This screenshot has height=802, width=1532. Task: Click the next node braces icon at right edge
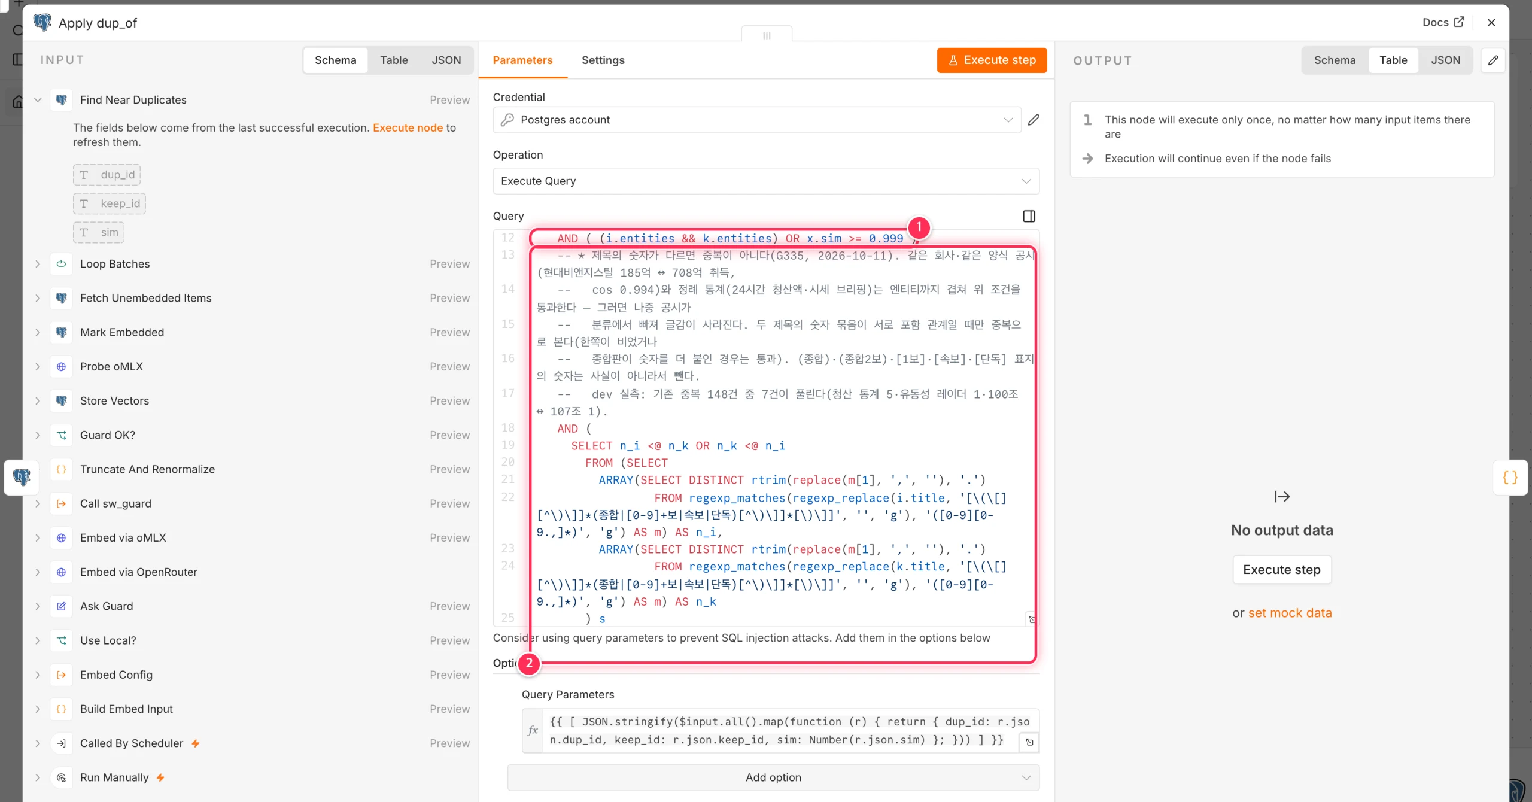pyautogui.click(x=1510, y=477)
